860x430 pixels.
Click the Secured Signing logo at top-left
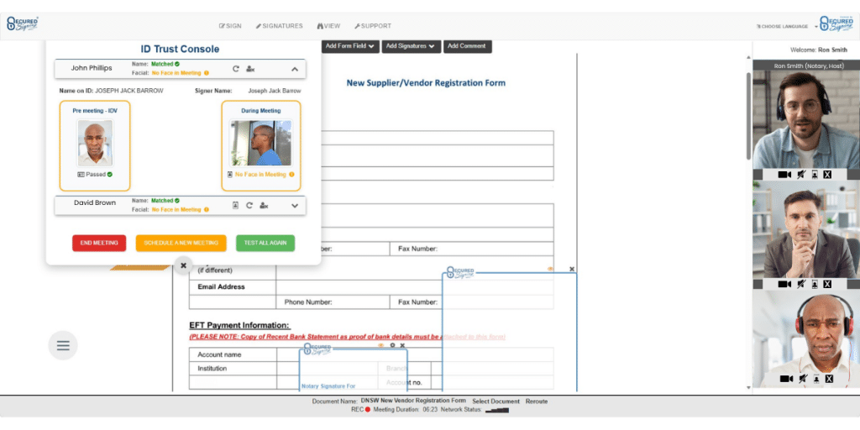[23, 24]
